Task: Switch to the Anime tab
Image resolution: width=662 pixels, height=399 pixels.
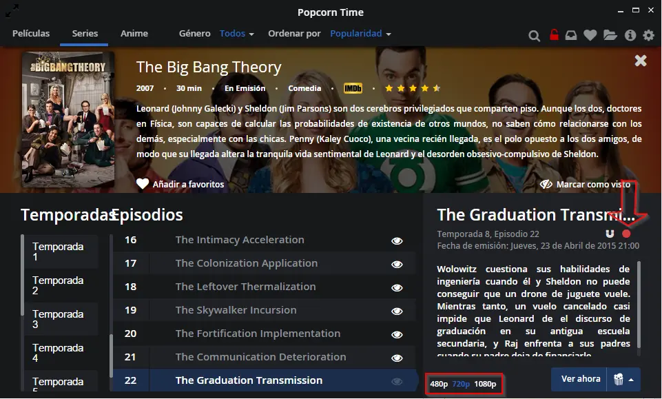Action: click(x=134, y=33)
